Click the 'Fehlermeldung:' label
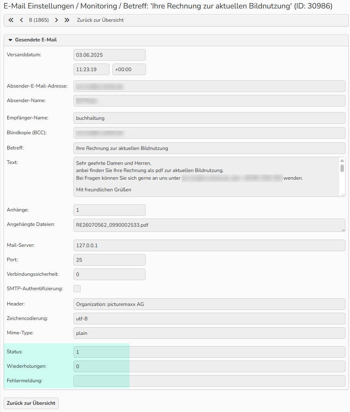This screenshot has height=412, width=350. click(x=24, y=381)
